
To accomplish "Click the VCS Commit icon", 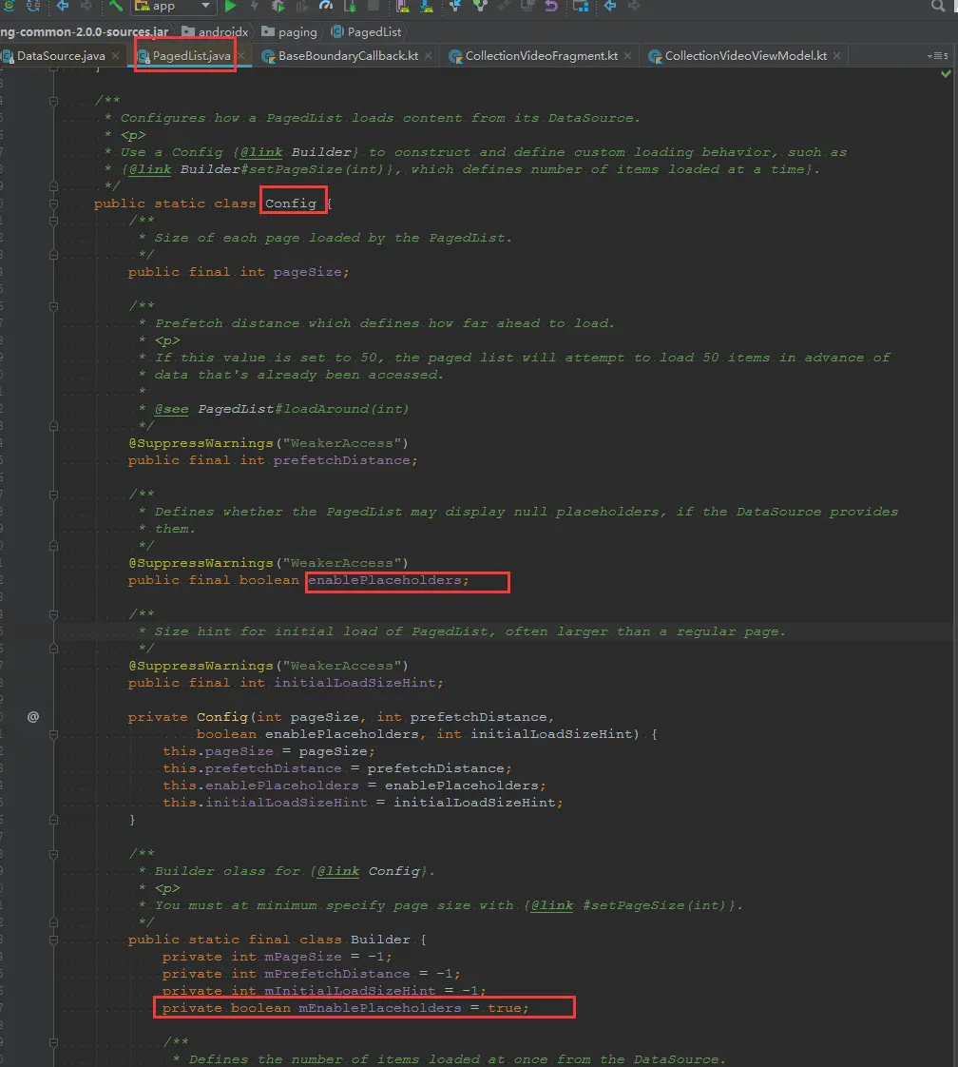I will pos(480,6).
